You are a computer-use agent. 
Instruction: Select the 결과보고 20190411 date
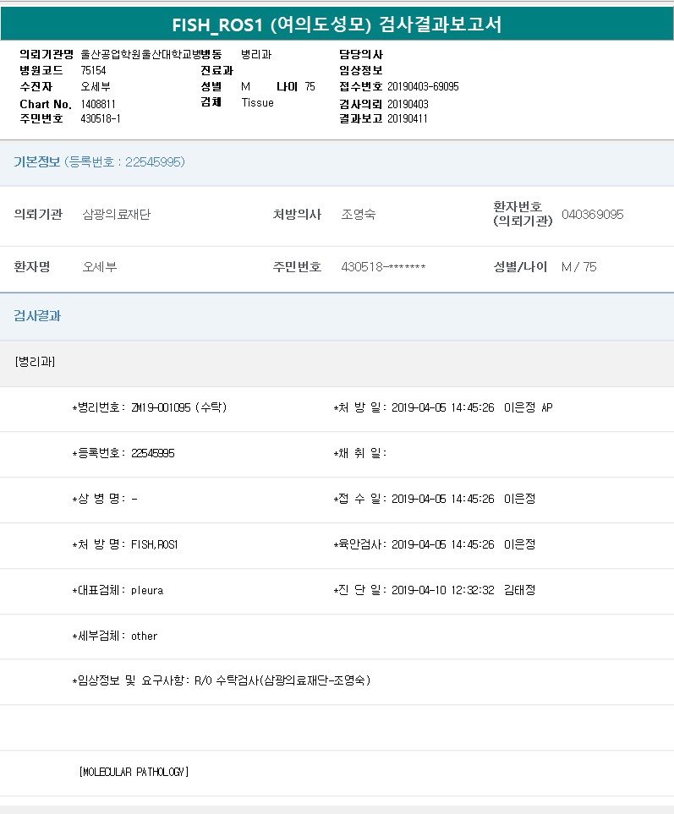408,119
